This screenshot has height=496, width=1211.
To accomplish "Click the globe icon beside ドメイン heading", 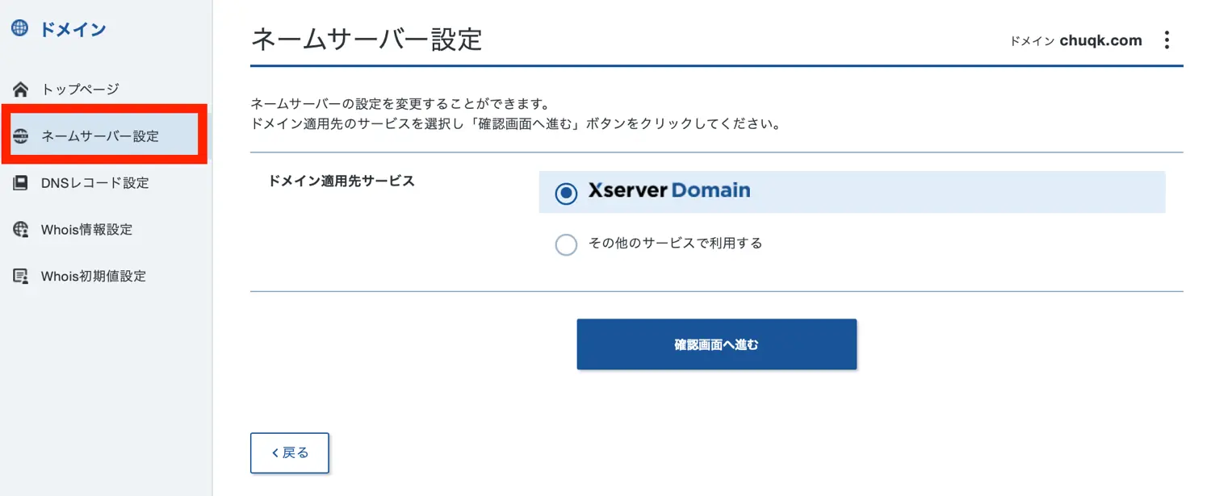I will (x=20, y=29).
